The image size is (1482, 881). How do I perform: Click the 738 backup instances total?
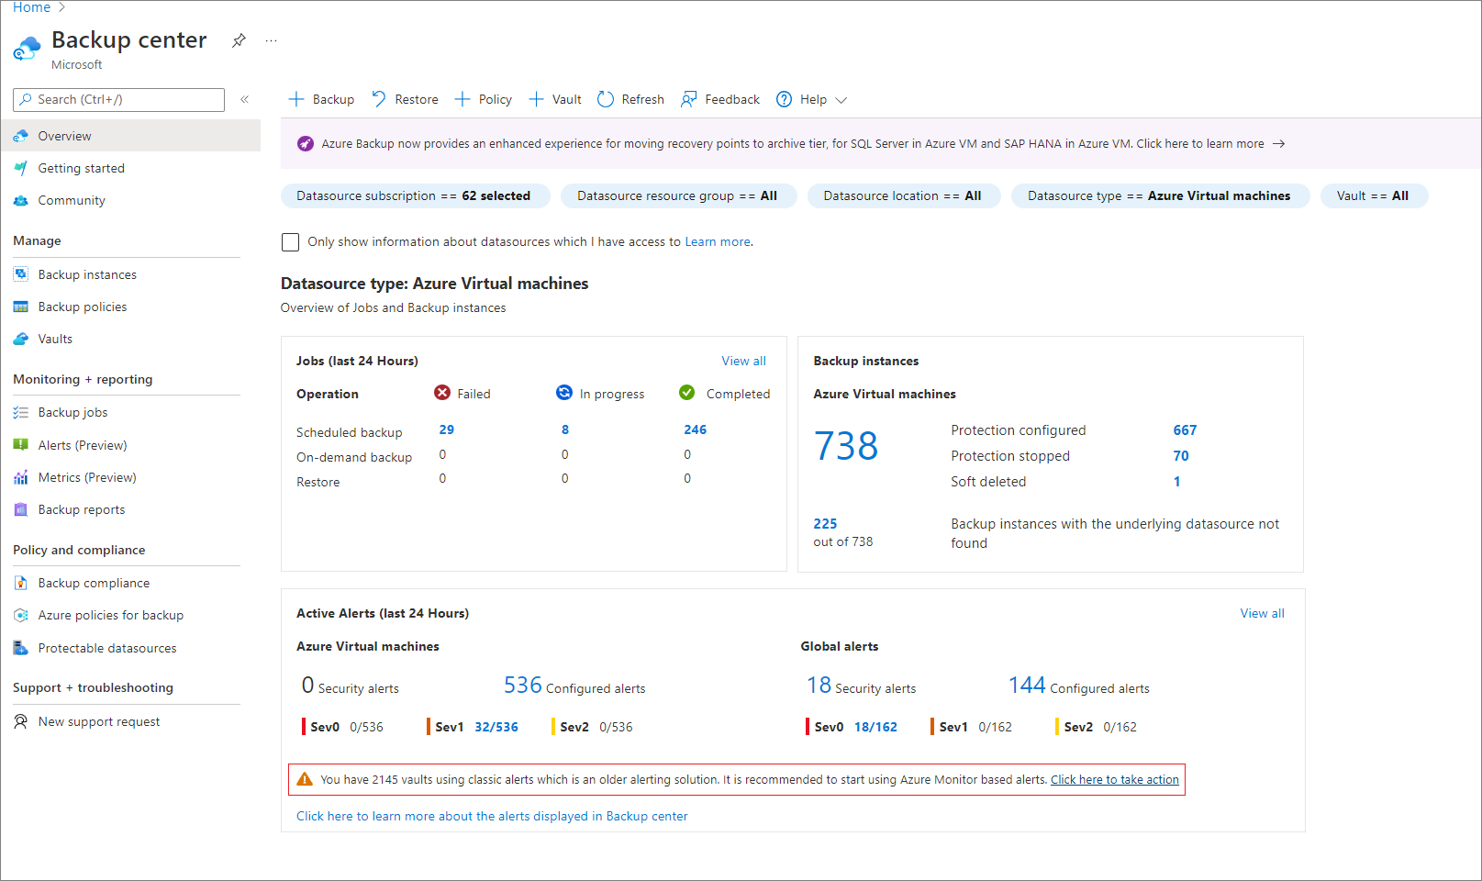(x=846, y=446)
